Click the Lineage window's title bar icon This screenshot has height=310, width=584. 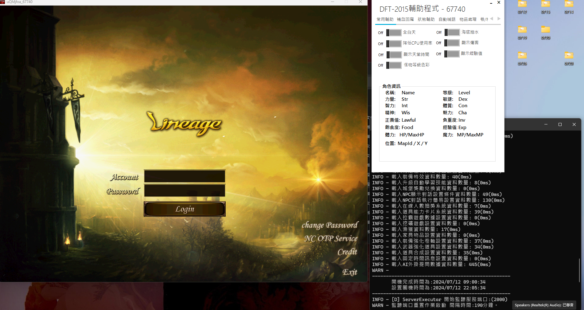3,2
